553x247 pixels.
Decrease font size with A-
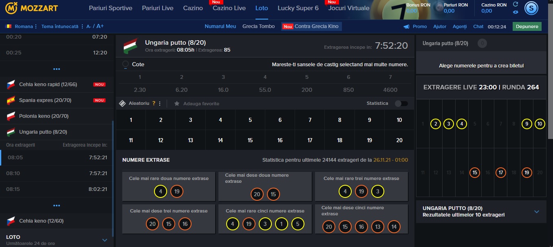[x=89, y=26]
